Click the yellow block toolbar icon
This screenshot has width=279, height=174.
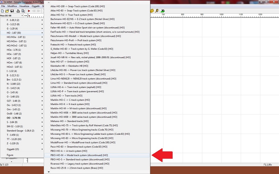pyautogui.click(x=152, y=11)
